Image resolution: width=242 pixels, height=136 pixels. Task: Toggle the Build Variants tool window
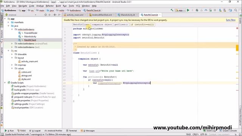click(2, 101)
